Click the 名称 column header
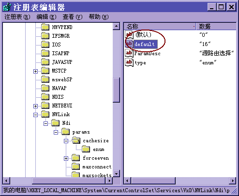 pos(160,26)
